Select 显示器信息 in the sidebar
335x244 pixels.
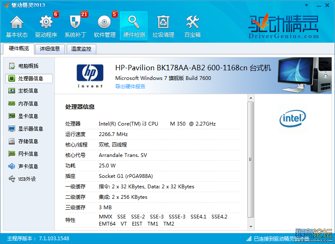28,128
